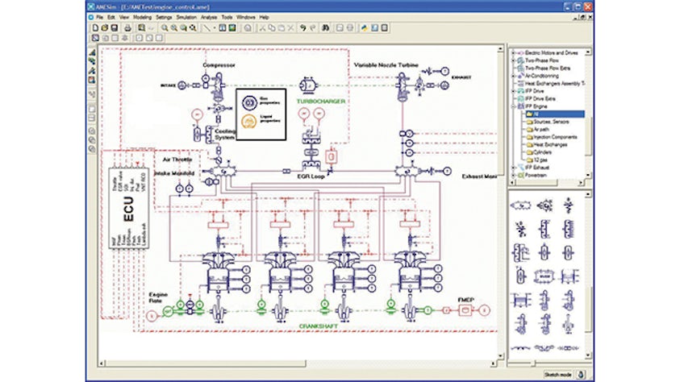Click the Sketch mode status bar button

(x=557, y=375)
